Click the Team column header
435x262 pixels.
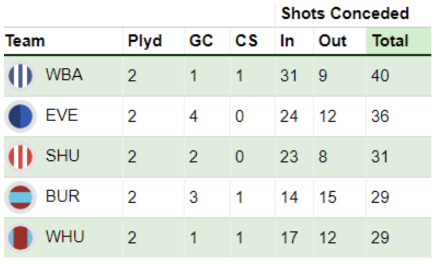pyautogui.click(x=25, y=41)
